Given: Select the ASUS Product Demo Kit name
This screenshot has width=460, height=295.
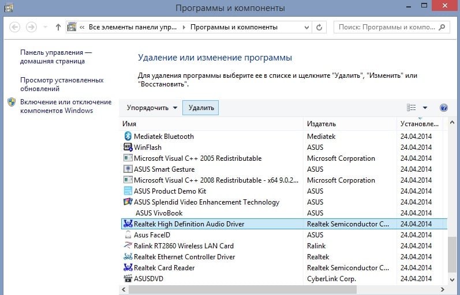Looking at the screenshot, I should [x=170, y=191].
